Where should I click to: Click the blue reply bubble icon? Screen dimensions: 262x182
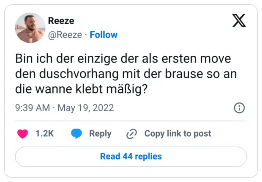click(x=76, y=134)
